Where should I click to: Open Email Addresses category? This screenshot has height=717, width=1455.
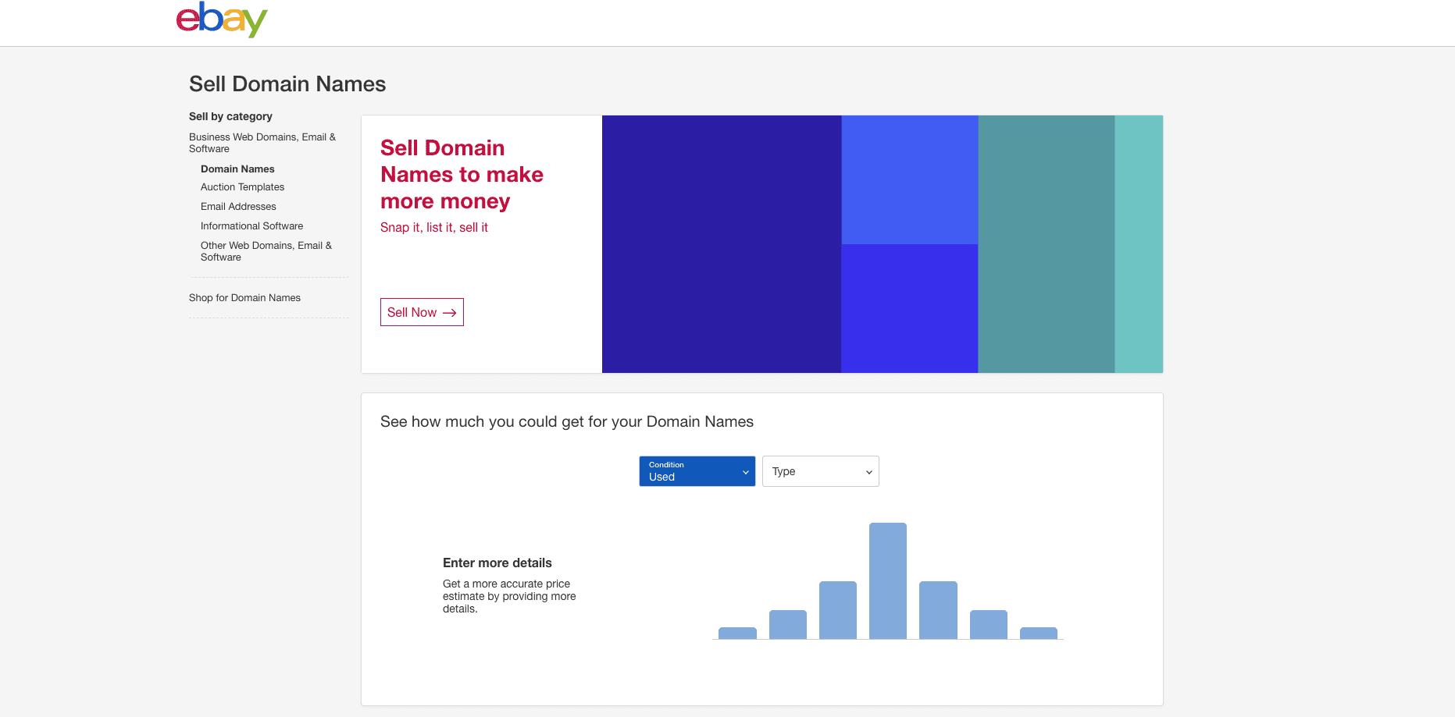click(238, 207)
